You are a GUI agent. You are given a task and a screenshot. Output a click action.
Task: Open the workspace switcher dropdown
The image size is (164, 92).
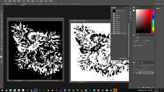click(x=159, y=4)
